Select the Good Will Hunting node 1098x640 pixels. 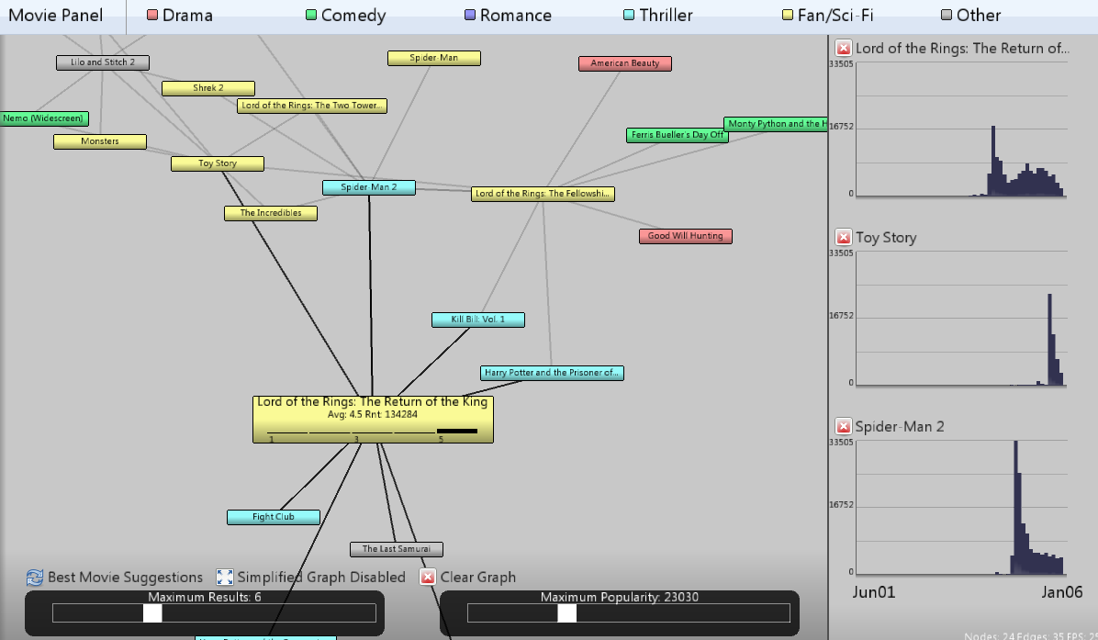tap(686, 236)
